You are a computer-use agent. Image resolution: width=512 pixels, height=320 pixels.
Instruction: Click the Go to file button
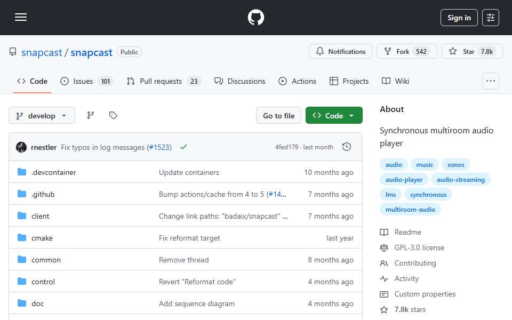[x=278, y=116]
